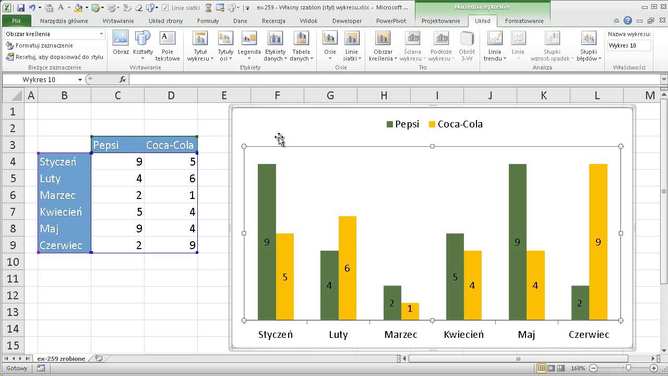Open the Kształty shapes gallery
This screenshot has width=668, height=376.
(x=143, y=45)
